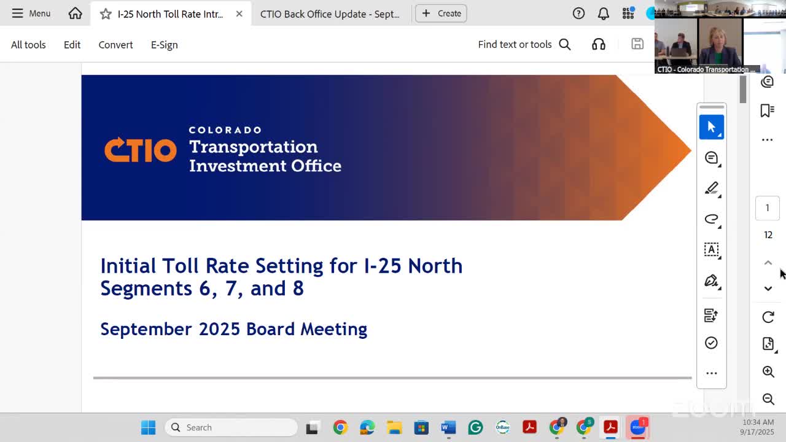Click the 'Initial Toll Rate Setting' heading text
This screenshot has width=786, height=442.
(281, 277)
